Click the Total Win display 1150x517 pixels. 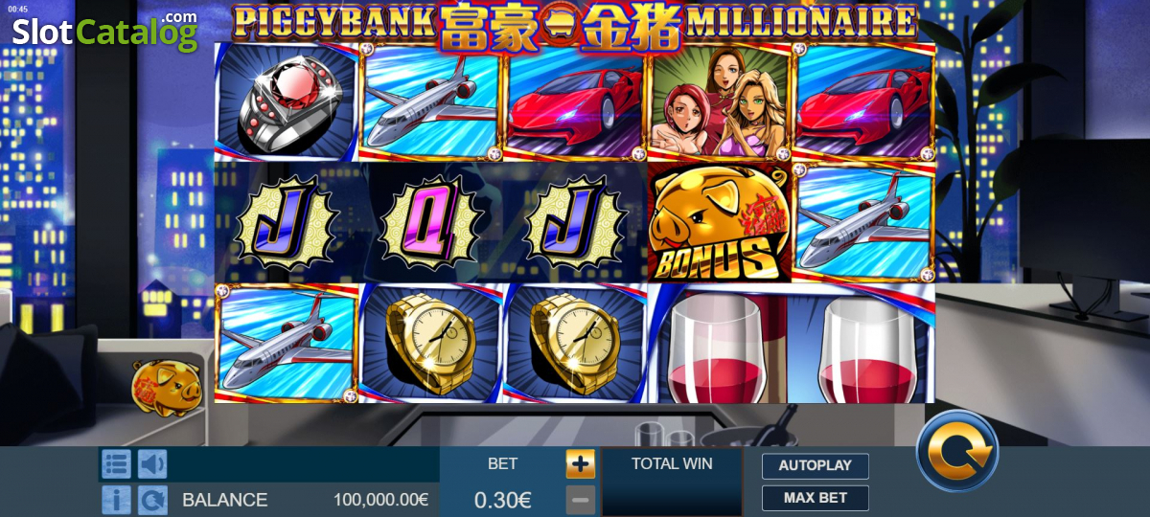click(x=672, y=482)
